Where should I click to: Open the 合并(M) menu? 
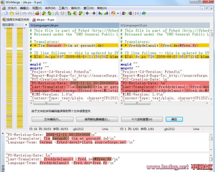(50, 8)
